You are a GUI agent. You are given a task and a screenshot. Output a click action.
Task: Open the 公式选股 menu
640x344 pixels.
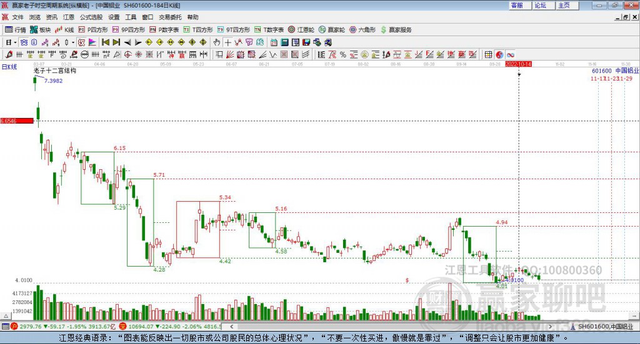91,17
